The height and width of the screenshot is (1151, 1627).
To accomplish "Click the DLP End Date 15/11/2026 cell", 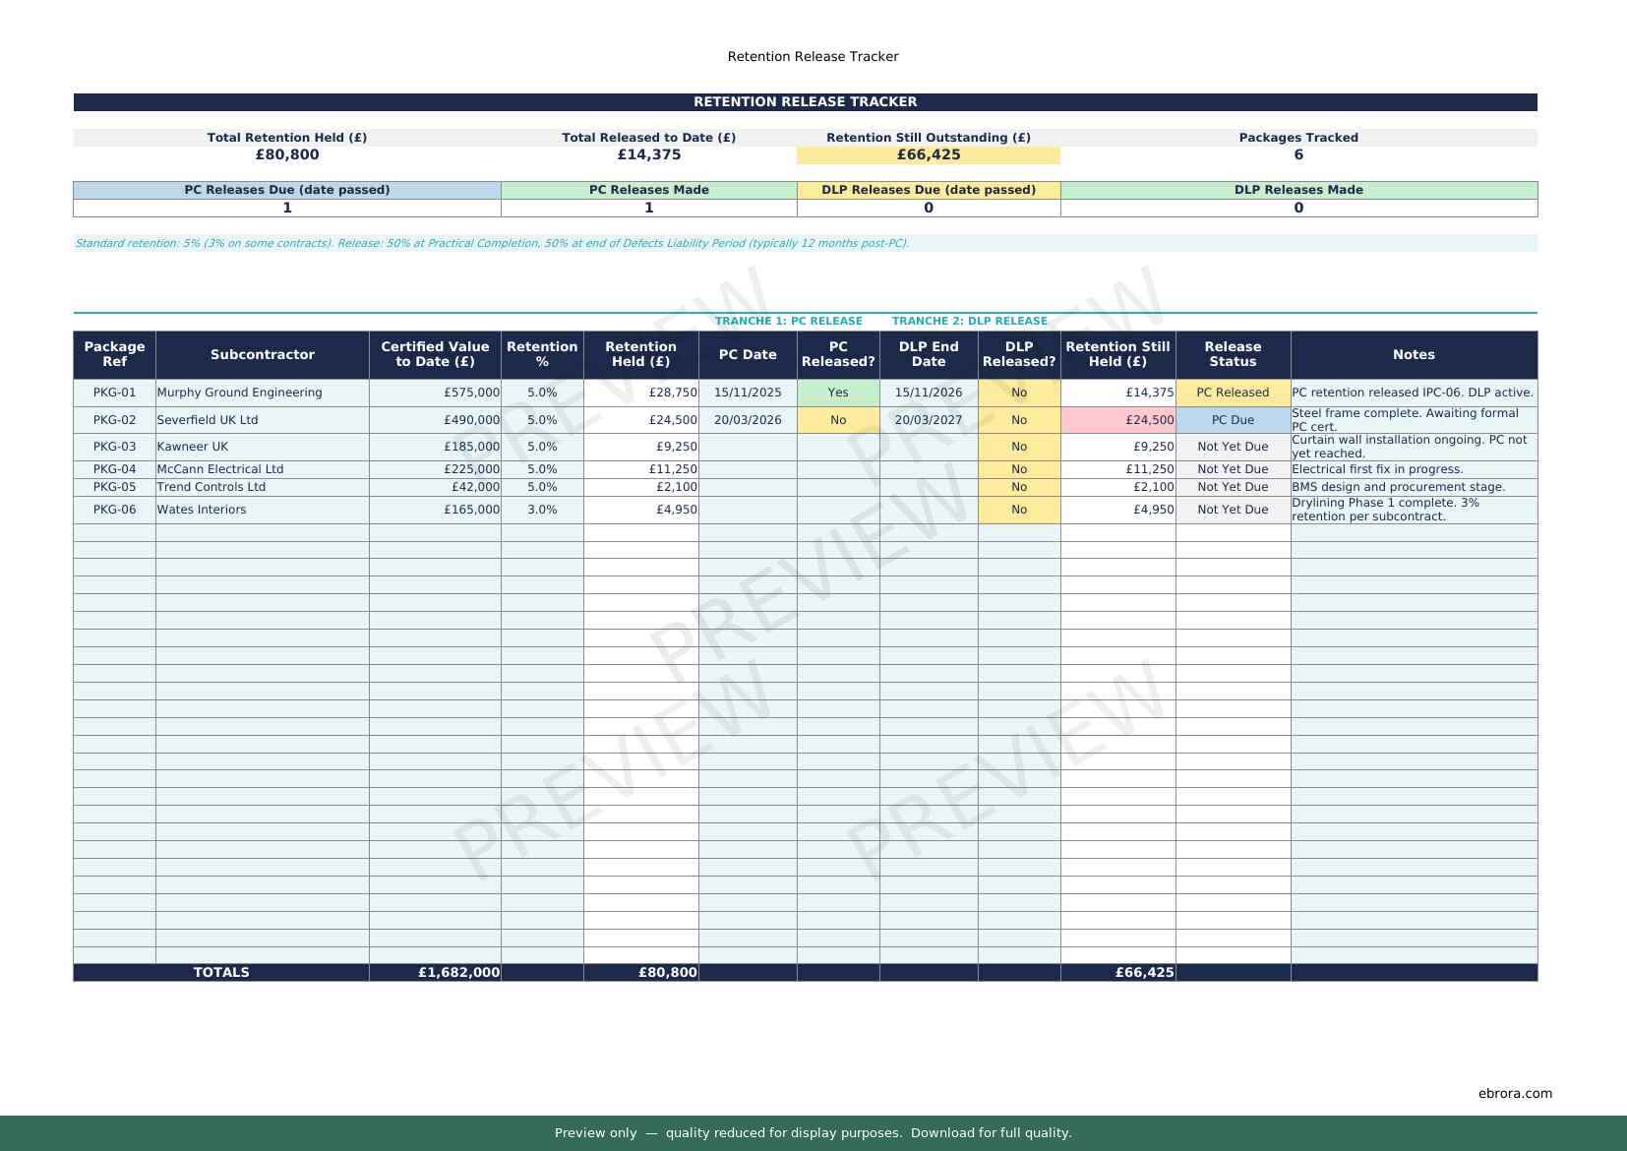I will (928, 393).
